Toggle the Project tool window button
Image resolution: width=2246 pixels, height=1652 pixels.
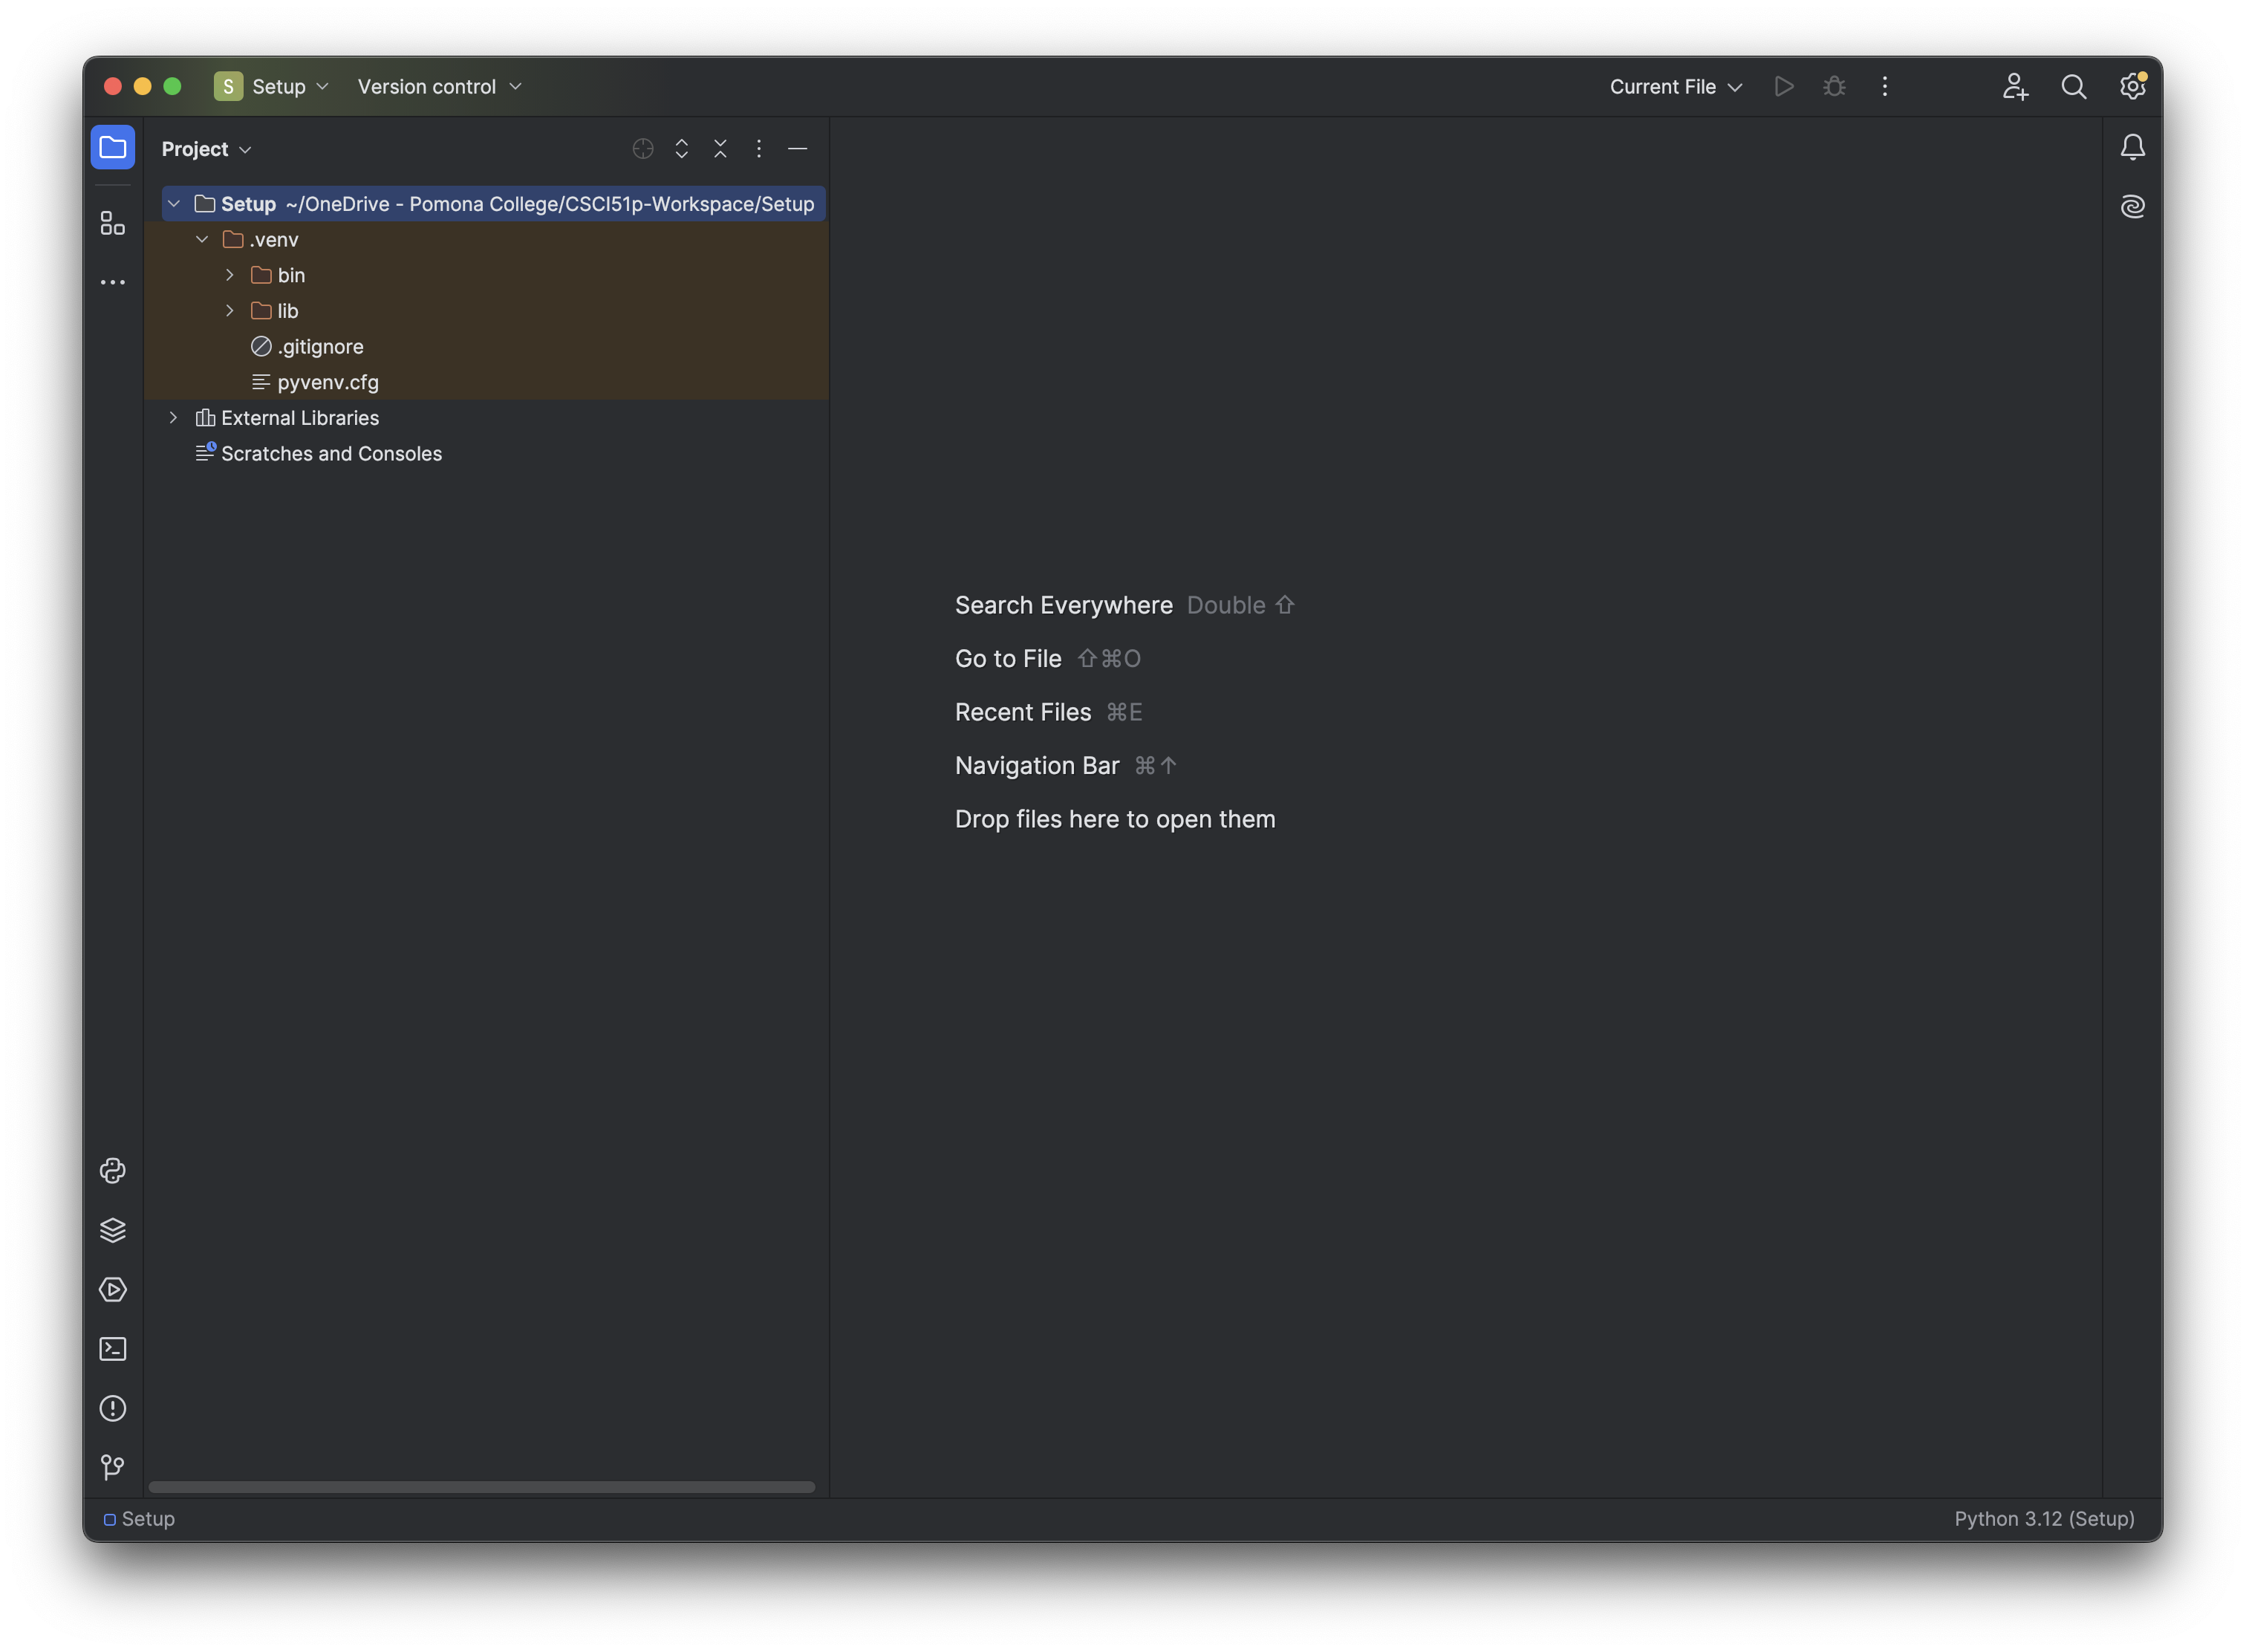click(113, 148)
